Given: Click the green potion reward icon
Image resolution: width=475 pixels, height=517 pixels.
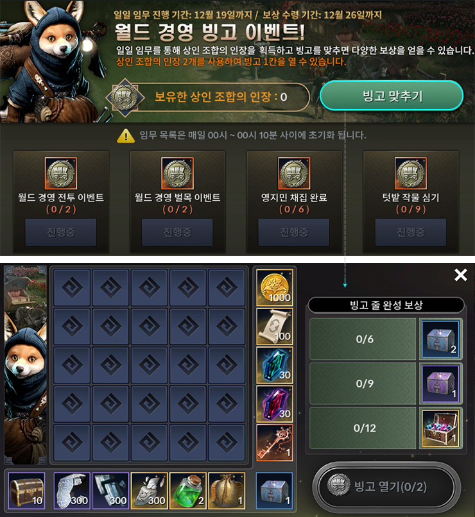Looking at the screenshot, I should [188, 491].
